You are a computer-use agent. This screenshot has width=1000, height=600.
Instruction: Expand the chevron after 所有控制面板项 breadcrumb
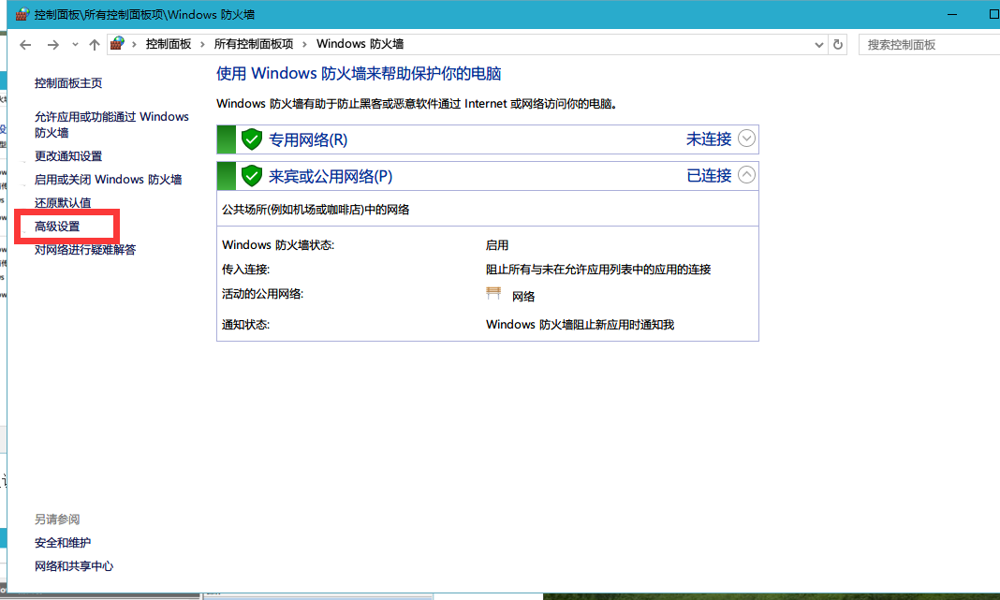click(305, 44)
